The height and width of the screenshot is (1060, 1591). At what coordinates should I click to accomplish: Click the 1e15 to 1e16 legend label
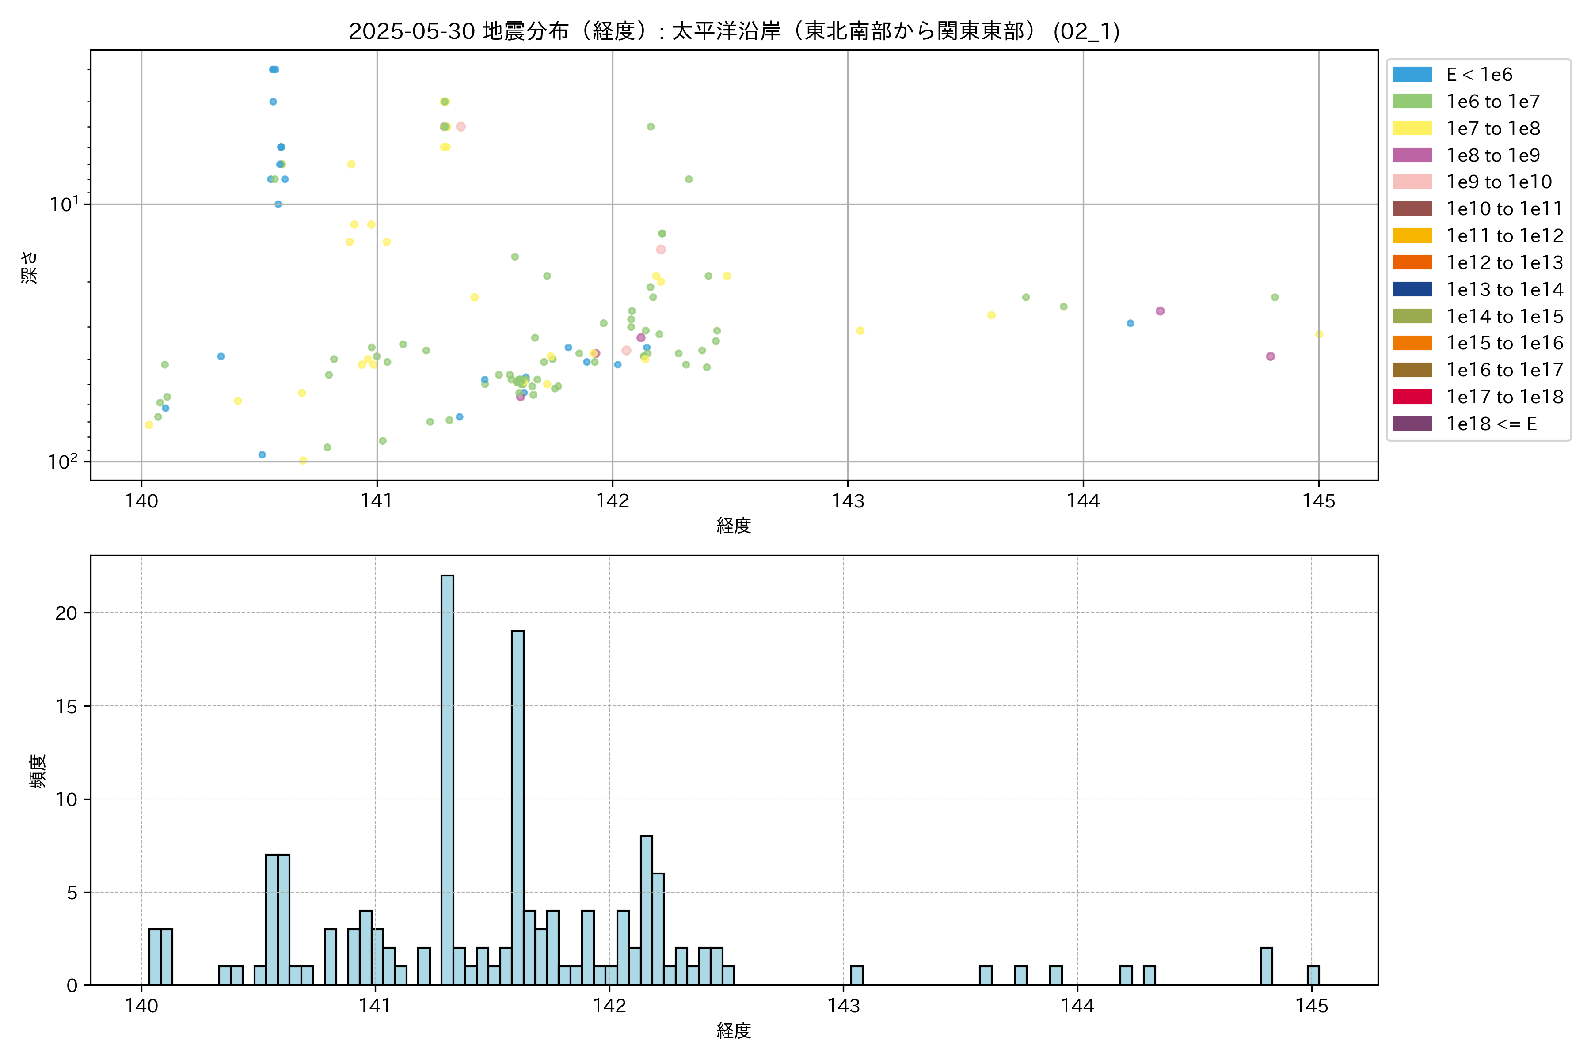click(x=1504, y=344)
